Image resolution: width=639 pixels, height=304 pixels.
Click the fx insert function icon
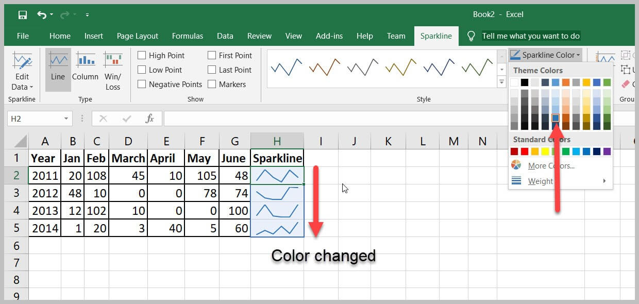(150, 119)
